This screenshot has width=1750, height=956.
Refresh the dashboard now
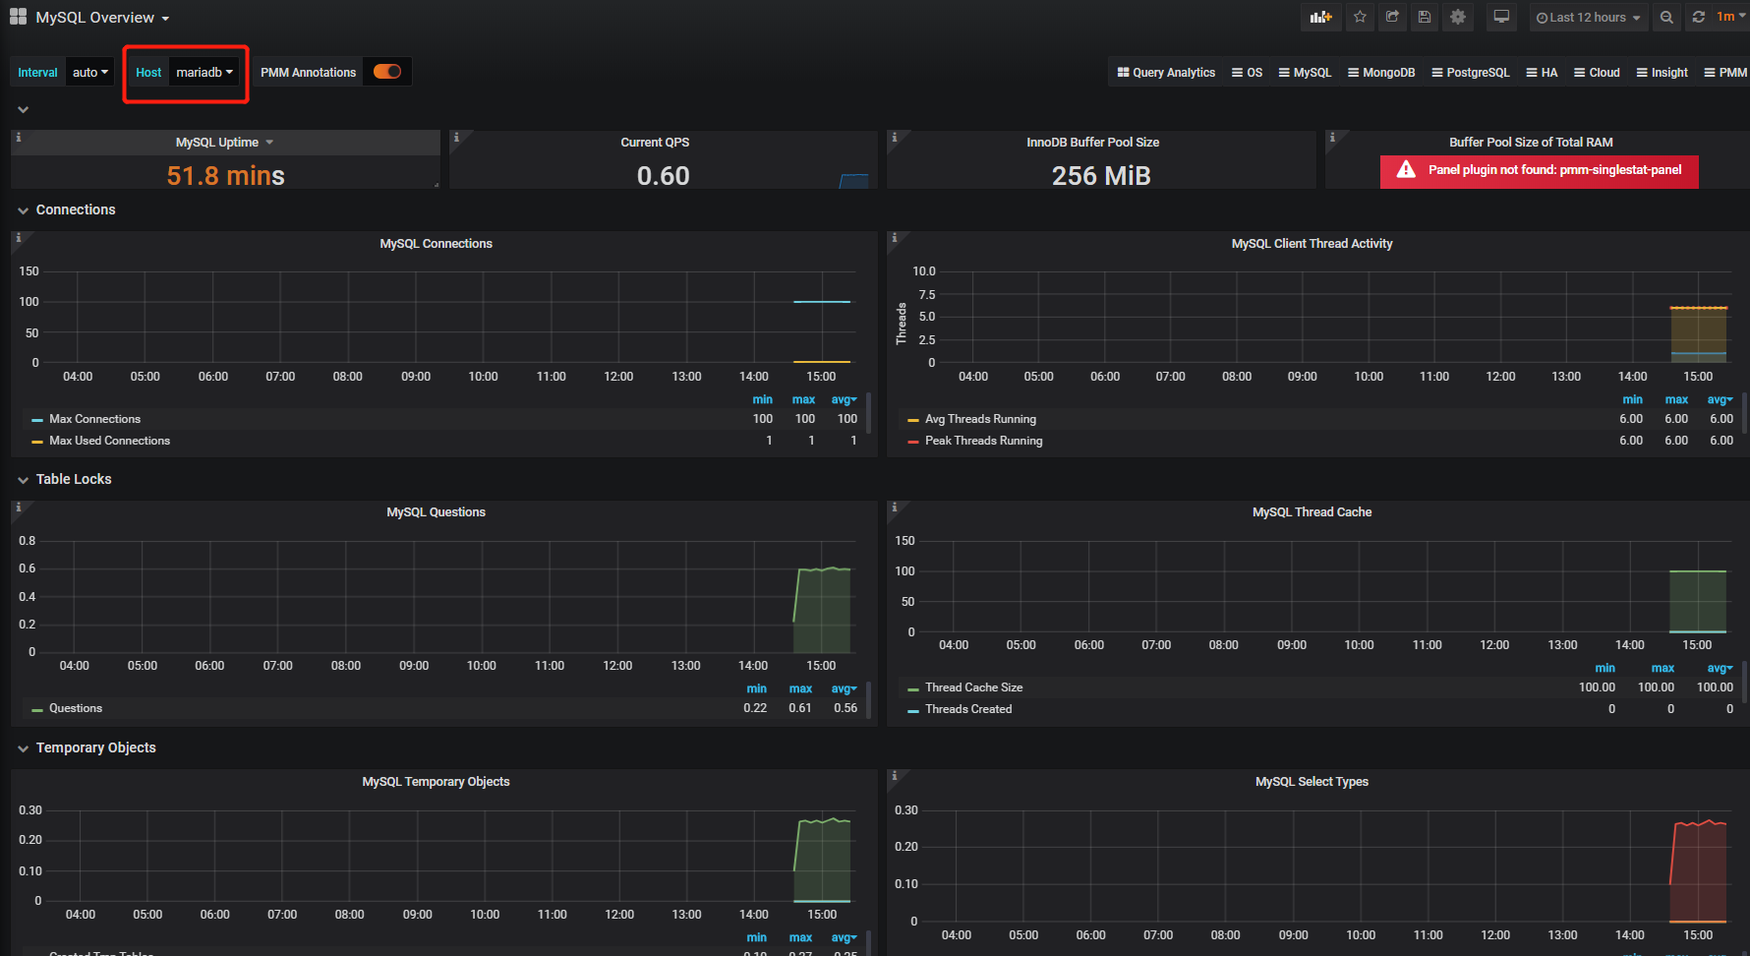click(x=1698, y=18)
